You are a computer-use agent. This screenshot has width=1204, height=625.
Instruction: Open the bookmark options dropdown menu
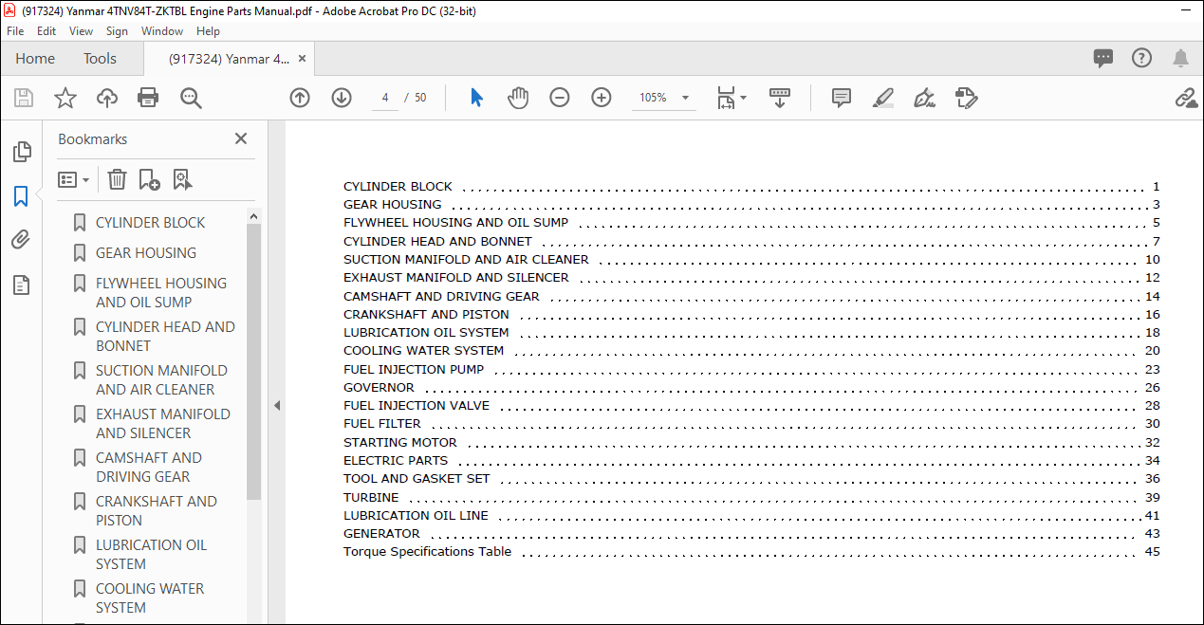(74, 179)
